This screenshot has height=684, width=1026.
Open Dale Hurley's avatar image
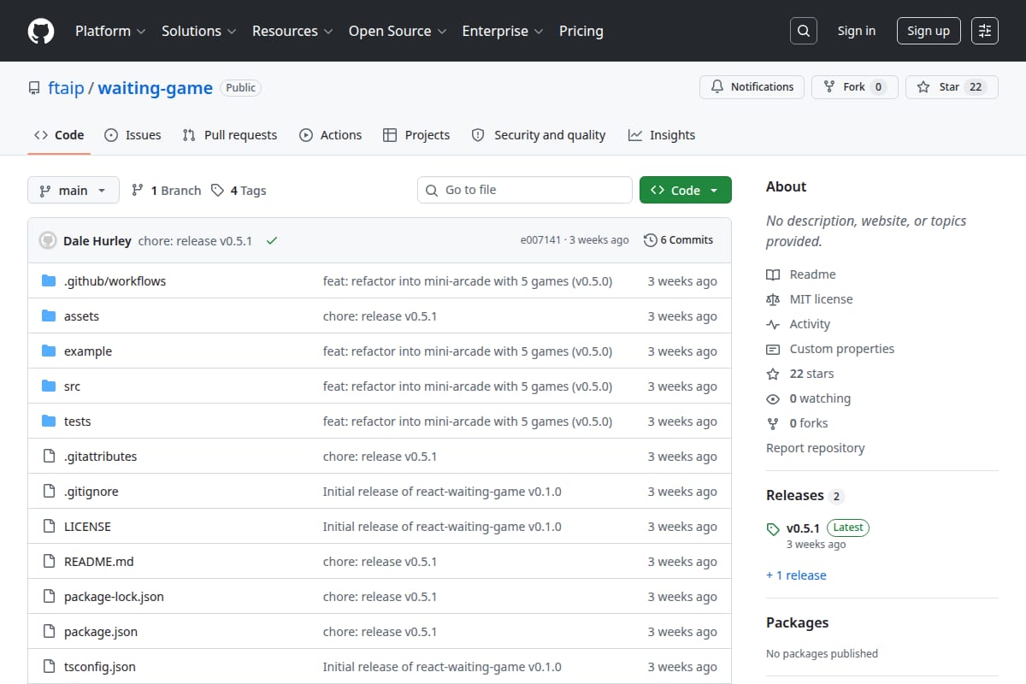point(48,240)
